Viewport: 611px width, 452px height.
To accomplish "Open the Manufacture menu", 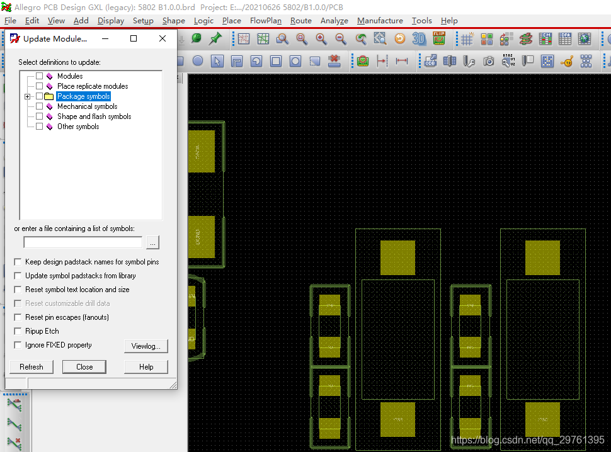I will pos(380,21).
